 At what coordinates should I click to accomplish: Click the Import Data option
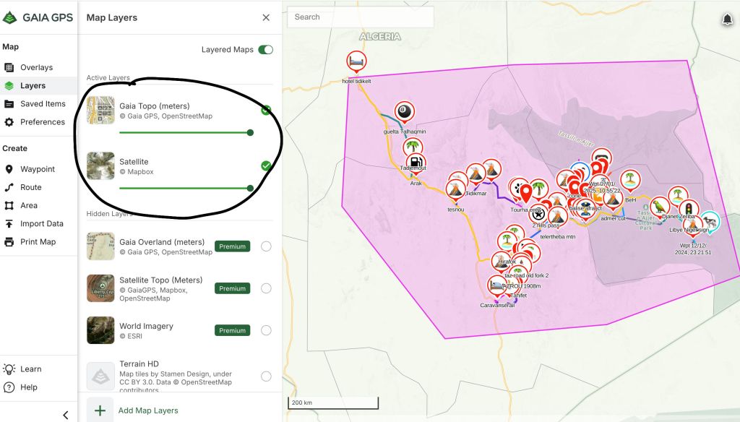41,224
